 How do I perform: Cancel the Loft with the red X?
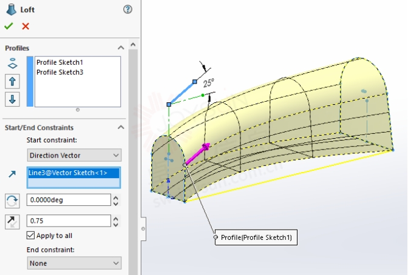point(25,26)
